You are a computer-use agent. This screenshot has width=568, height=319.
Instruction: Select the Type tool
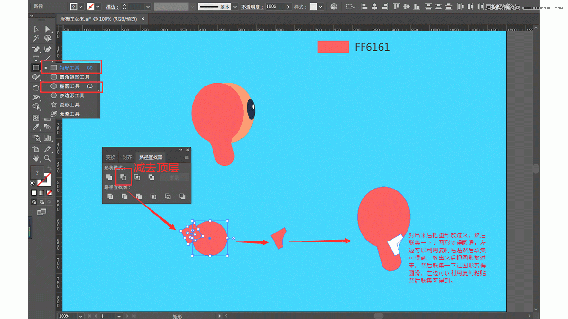tap(36, 58)
